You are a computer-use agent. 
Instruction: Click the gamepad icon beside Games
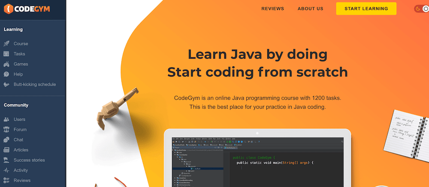coord(6,64)
